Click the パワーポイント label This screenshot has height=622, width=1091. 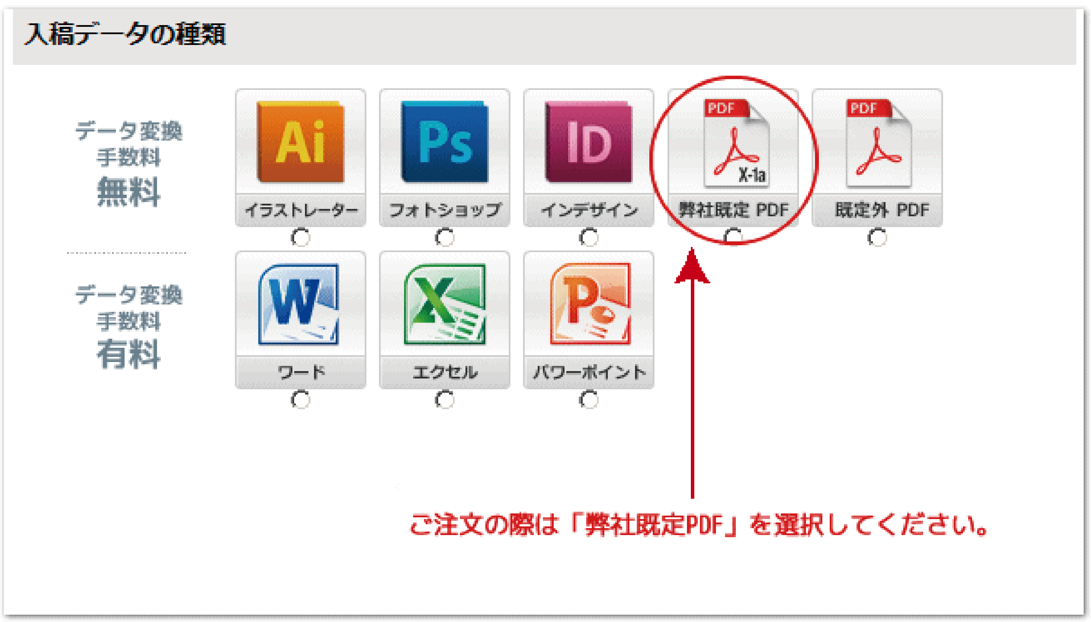pos(590,372)
